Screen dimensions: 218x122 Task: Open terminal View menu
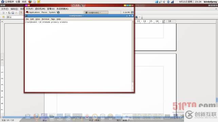pos(38,19)
